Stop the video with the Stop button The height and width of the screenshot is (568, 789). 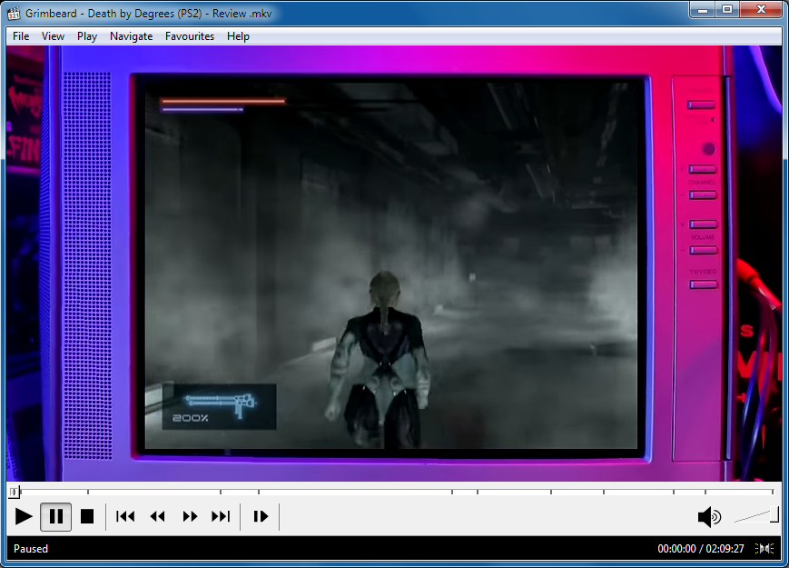87,516
